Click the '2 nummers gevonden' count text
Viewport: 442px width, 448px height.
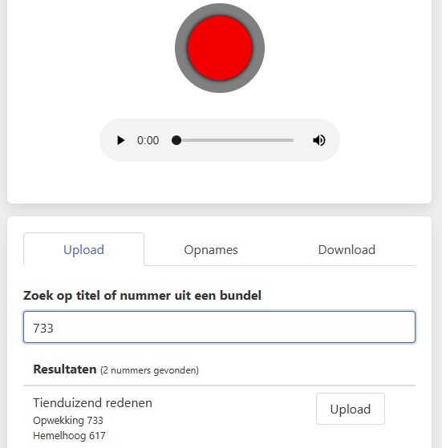(x=149, y=370)
